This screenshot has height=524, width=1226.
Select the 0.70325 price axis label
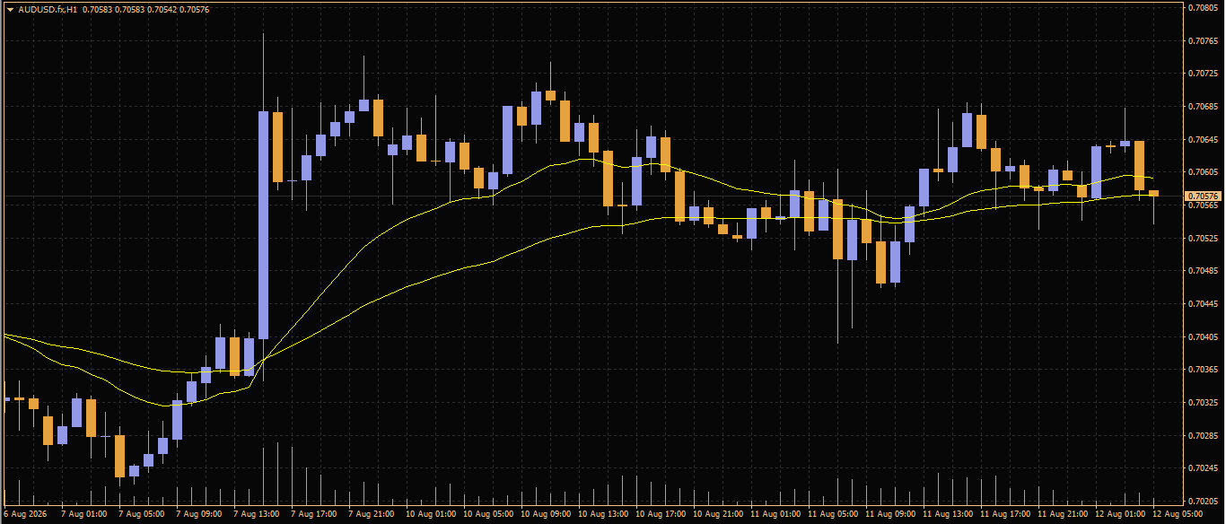[1203, 403]
